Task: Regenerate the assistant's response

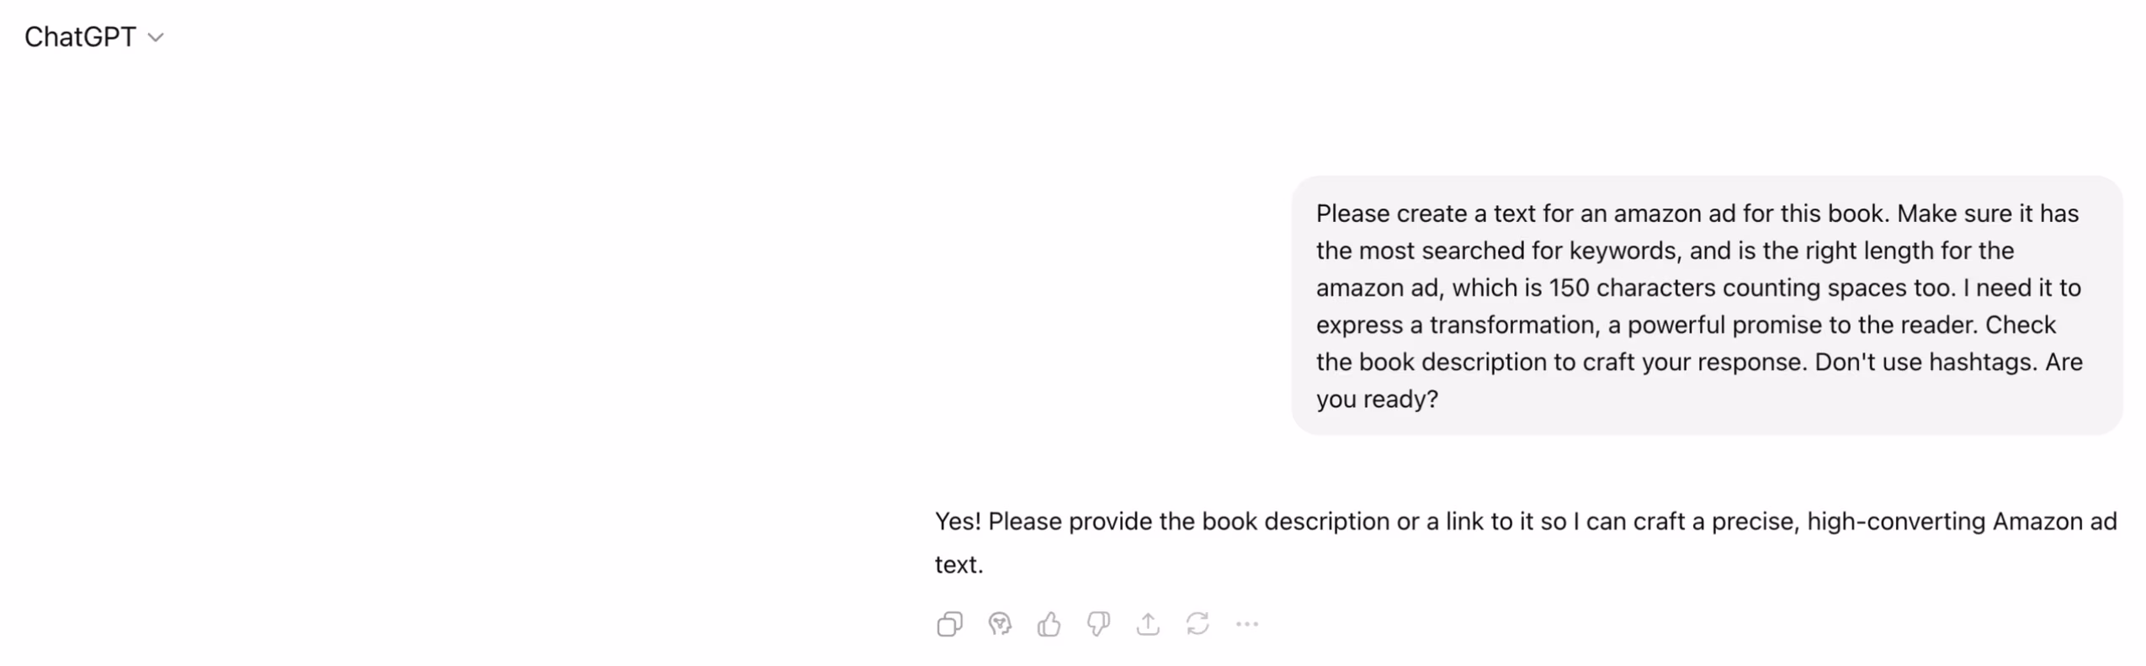Action: coord(1198,624)
